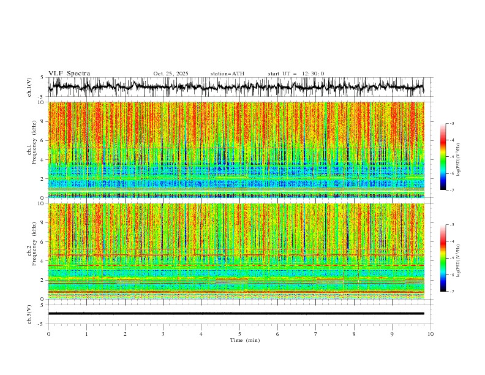Click the 4 minute tick label on time axis
Screen dimensions: 485x375
[201, 334]
